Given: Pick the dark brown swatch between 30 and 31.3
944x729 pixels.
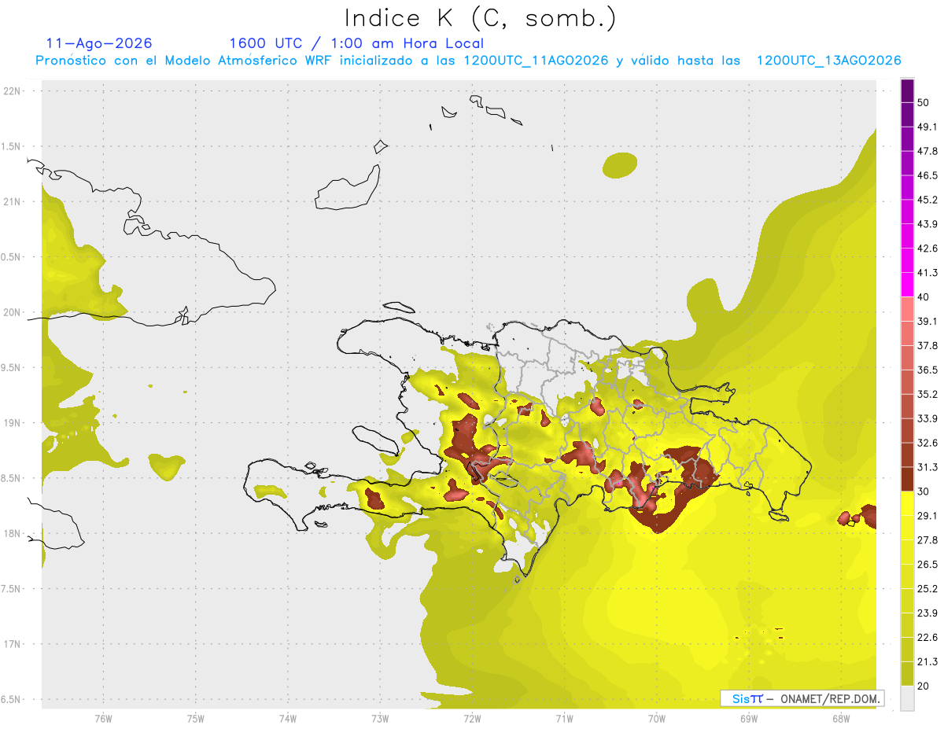Looking at the screenshot, I should (x=907, y=479).
